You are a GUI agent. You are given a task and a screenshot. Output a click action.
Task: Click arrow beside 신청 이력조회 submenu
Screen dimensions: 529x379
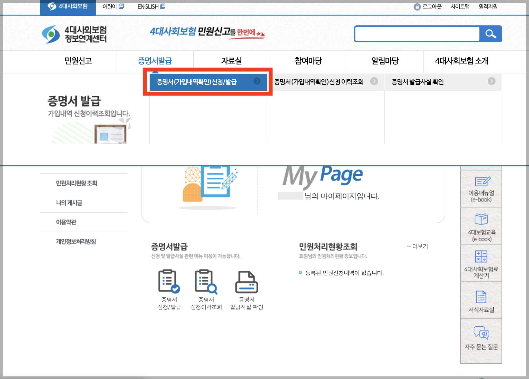pyautogui.click(x=374, y=81)
